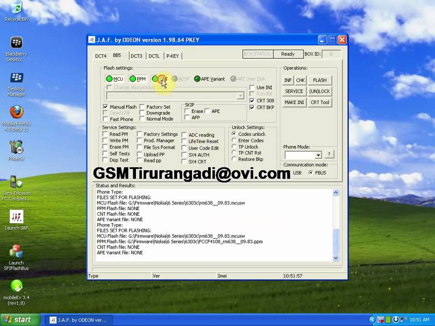Open the product code dropdown arrow
This screenshot has width=435, height=326.
tap(240, 96)
